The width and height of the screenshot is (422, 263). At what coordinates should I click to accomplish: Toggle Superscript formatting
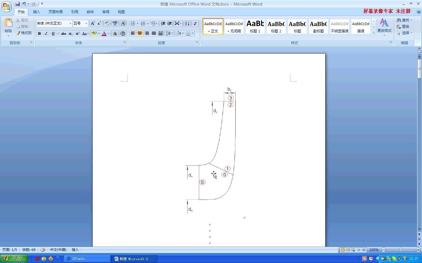click(77, 34)
